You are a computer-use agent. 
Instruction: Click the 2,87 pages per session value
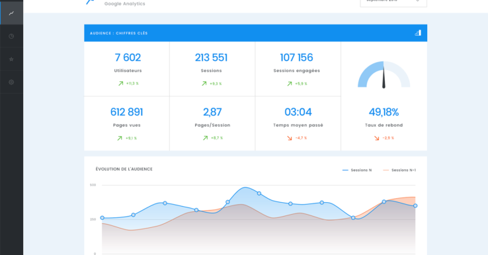(x=212, y=112)
